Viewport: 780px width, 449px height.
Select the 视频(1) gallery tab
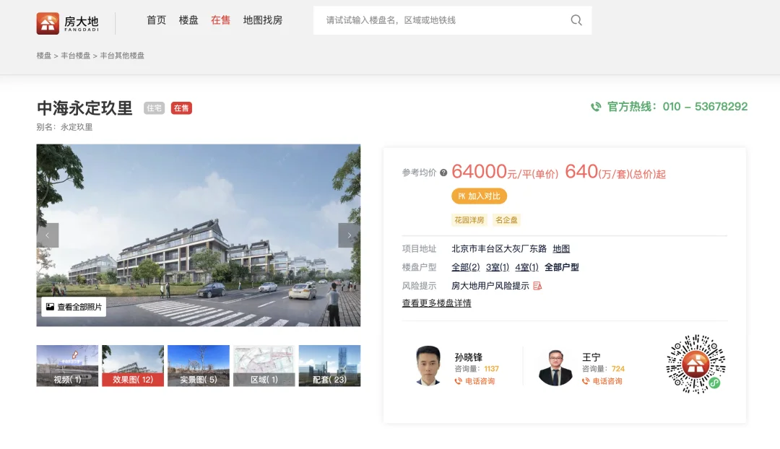pos(67,366)
